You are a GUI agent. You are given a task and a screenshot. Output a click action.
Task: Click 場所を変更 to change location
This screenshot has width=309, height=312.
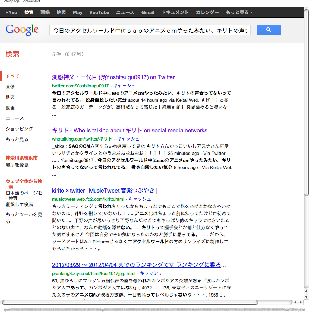tap(17, 165)
